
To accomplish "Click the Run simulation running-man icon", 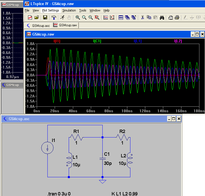I will click(62, 18).
